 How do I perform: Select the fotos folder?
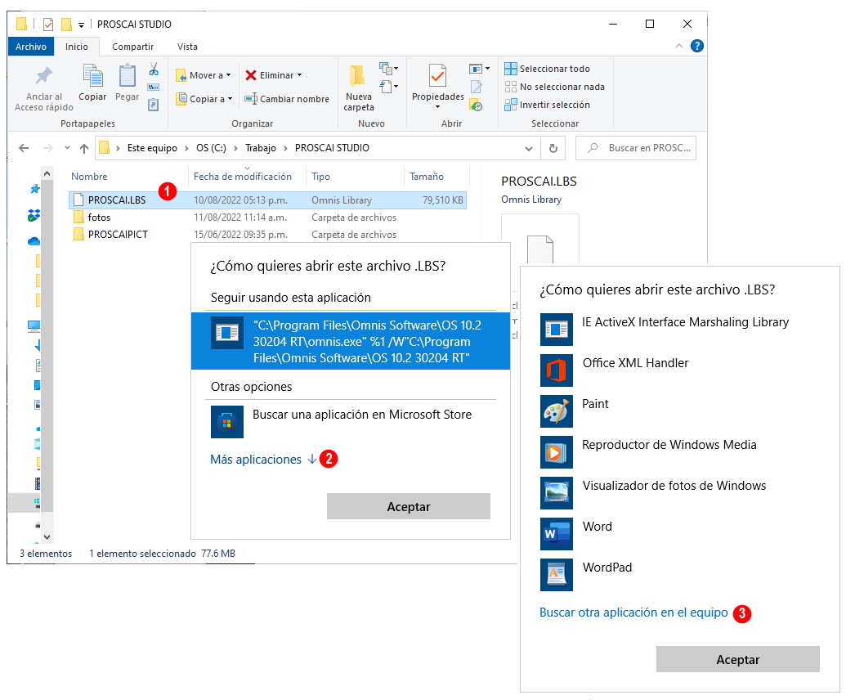(x=99, y=218)
